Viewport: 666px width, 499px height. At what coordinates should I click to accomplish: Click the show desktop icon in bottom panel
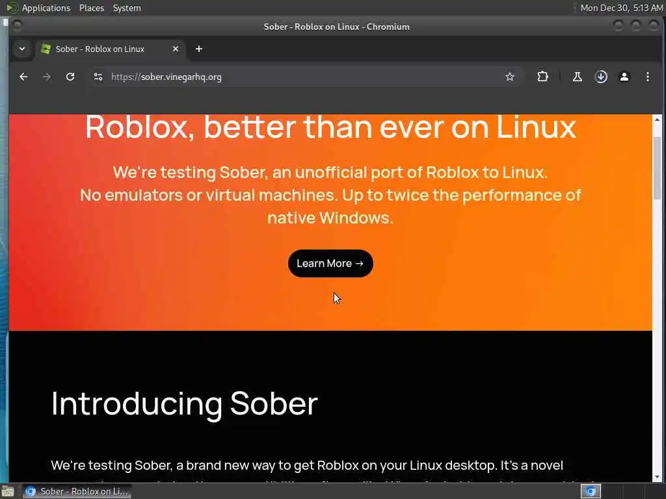coord(8,492)
